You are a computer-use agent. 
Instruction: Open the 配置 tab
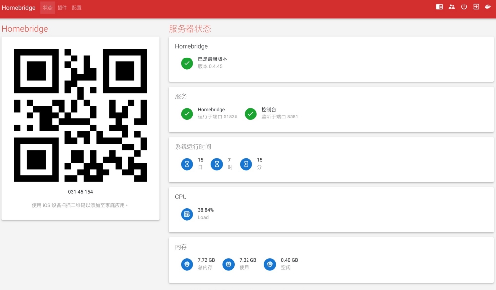coord(76,8)
